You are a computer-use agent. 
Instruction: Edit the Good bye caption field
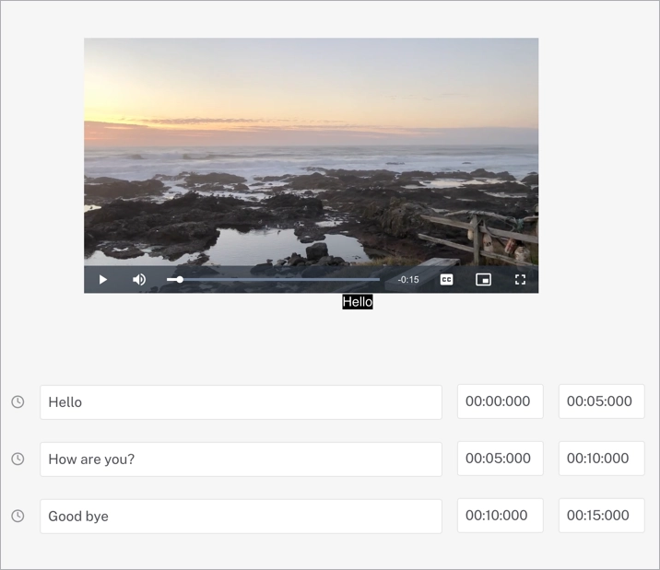click(x=241, y=516)
